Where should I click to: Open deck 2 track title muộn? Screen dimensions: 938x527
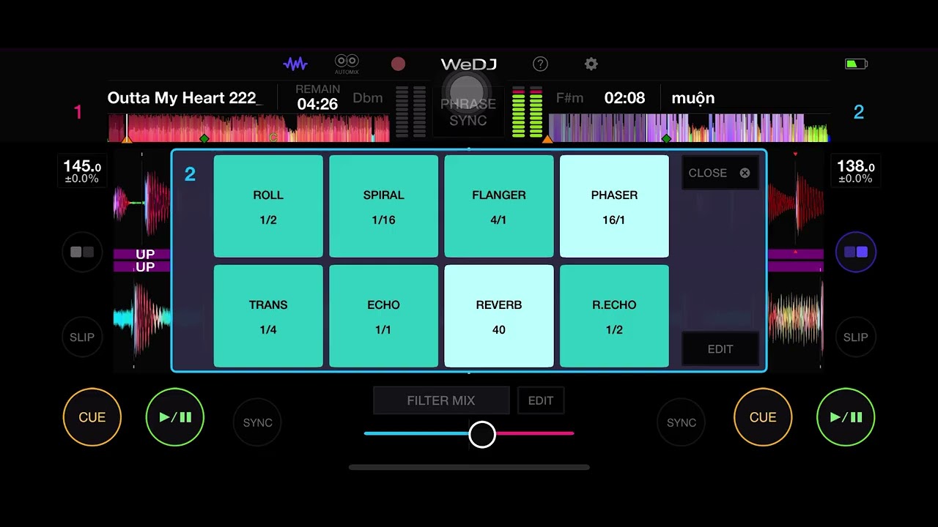coord(693,98)
